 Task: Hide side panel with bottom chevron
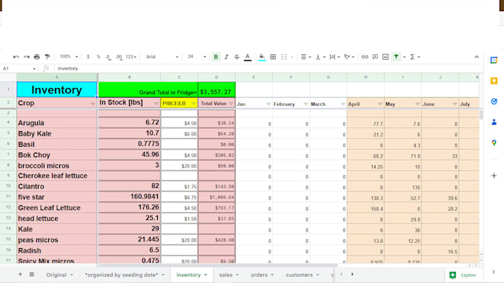click(494, 272)
